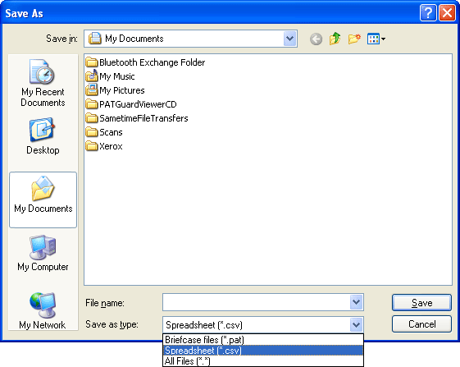460x367 pixels.
Task: Open My Network places
Action: coord(43,310)
